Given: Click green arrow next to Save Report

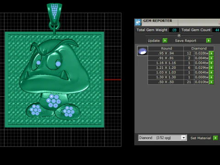Looking at the screenshot, I should (x=209, y=40).
